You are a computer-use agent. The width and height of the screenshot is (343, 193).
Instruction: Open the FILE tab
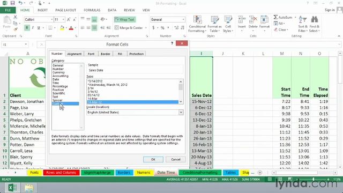coord(8,10)
